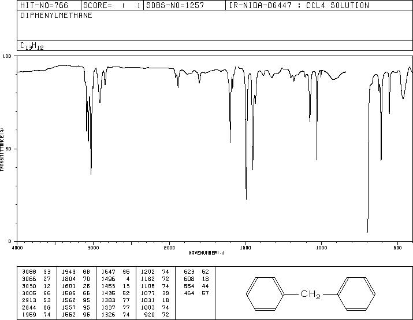Click the left phenyl ring of the structure
The height and width of the screenshot is (320, 413).
click(265, 293)
